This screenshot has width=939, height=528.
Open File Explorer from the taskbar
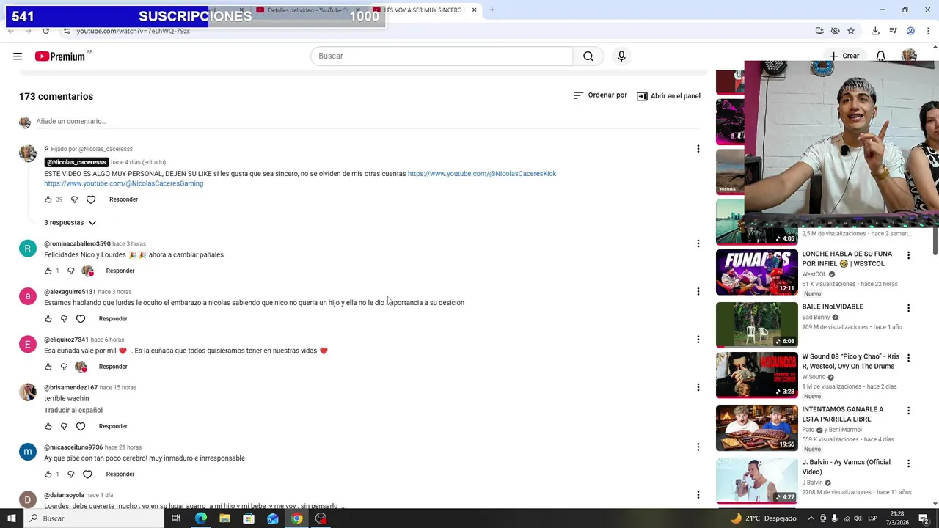224,518
